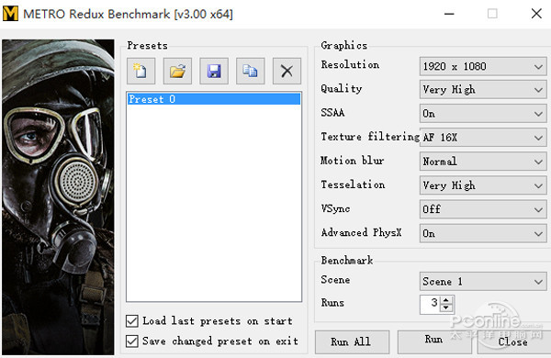This screenshot has height=358, width=551.
Task: Expand the Texture filtering AF 16X dropdown
Action: [483, 138]
